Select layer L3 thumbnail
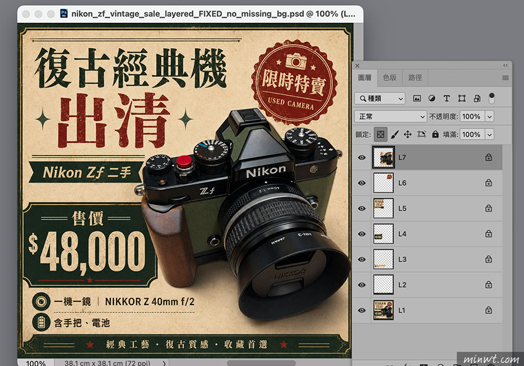524x366 pixels. point(383,259)
